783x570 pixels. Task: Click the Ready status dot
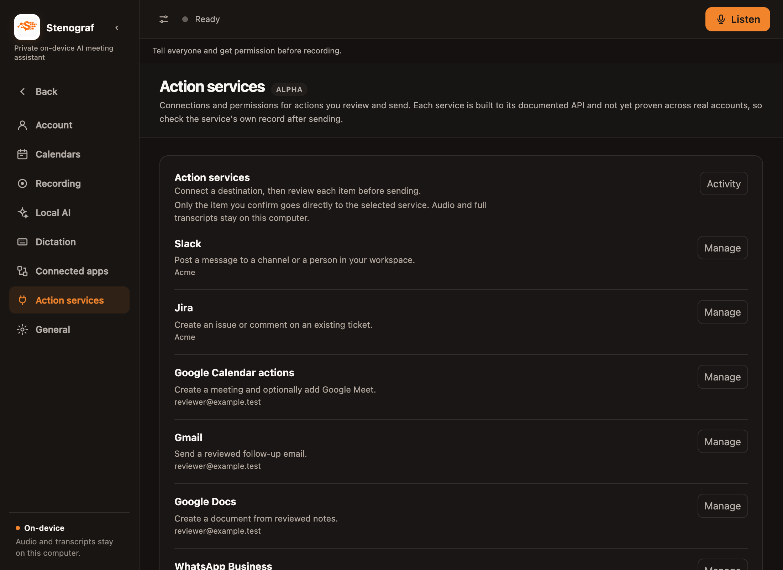pyautogui.click(x=185, y=19)
